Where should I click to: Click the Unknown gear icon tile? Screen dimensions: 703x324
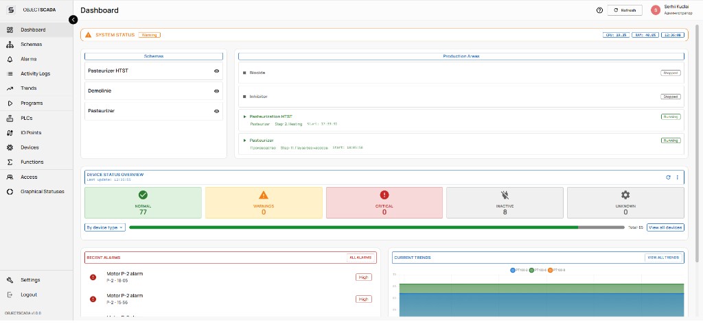(x=625, y=195)
